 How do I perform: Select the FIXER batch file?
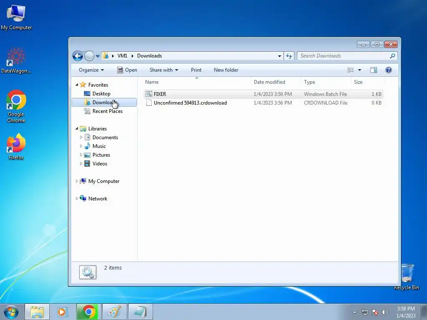pos(264,94)
